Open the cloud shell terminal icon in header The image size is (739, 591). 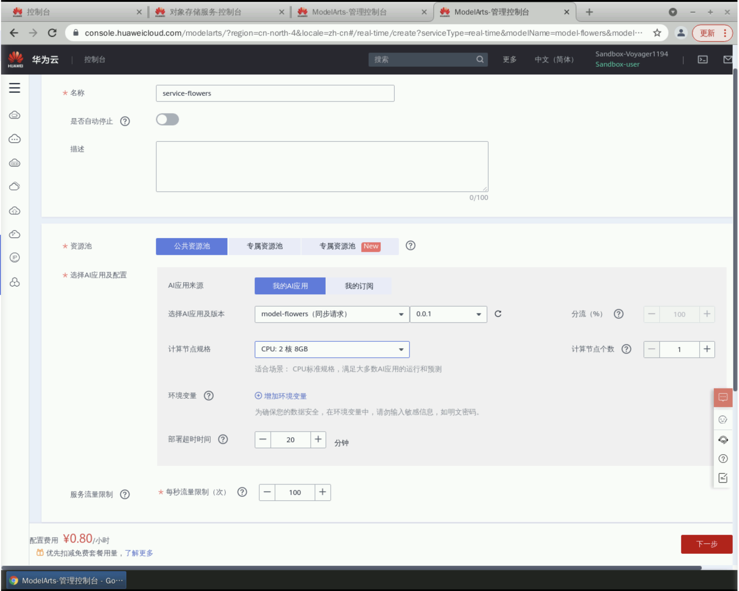[x=703, y=60]
